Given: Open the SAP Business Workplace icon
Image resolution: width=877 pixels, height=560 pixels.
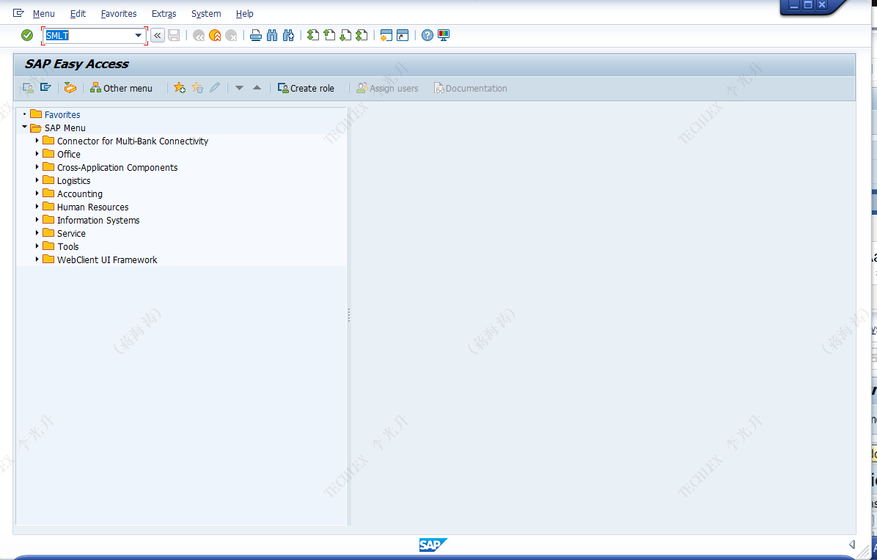Looking at the screenshot, I should pyautogui.click(x=70, y=88).
